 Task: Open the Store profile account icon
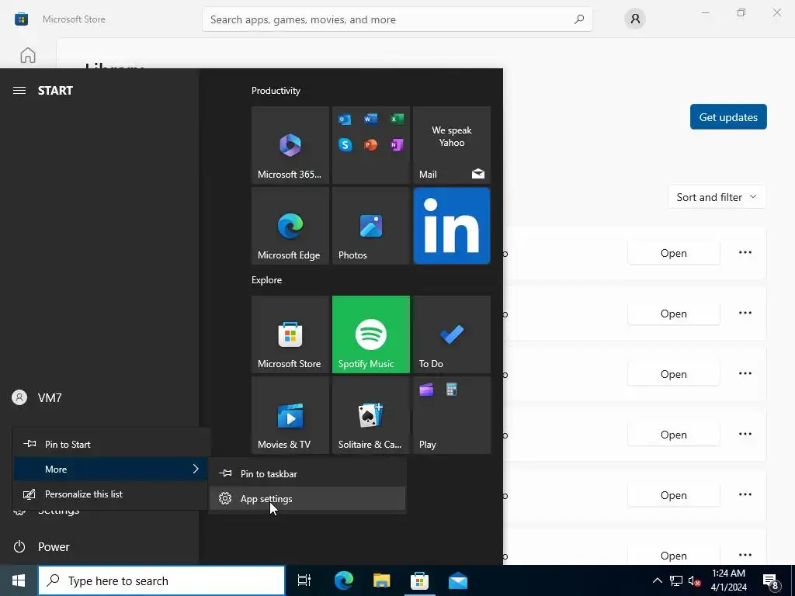coord(635,19)
